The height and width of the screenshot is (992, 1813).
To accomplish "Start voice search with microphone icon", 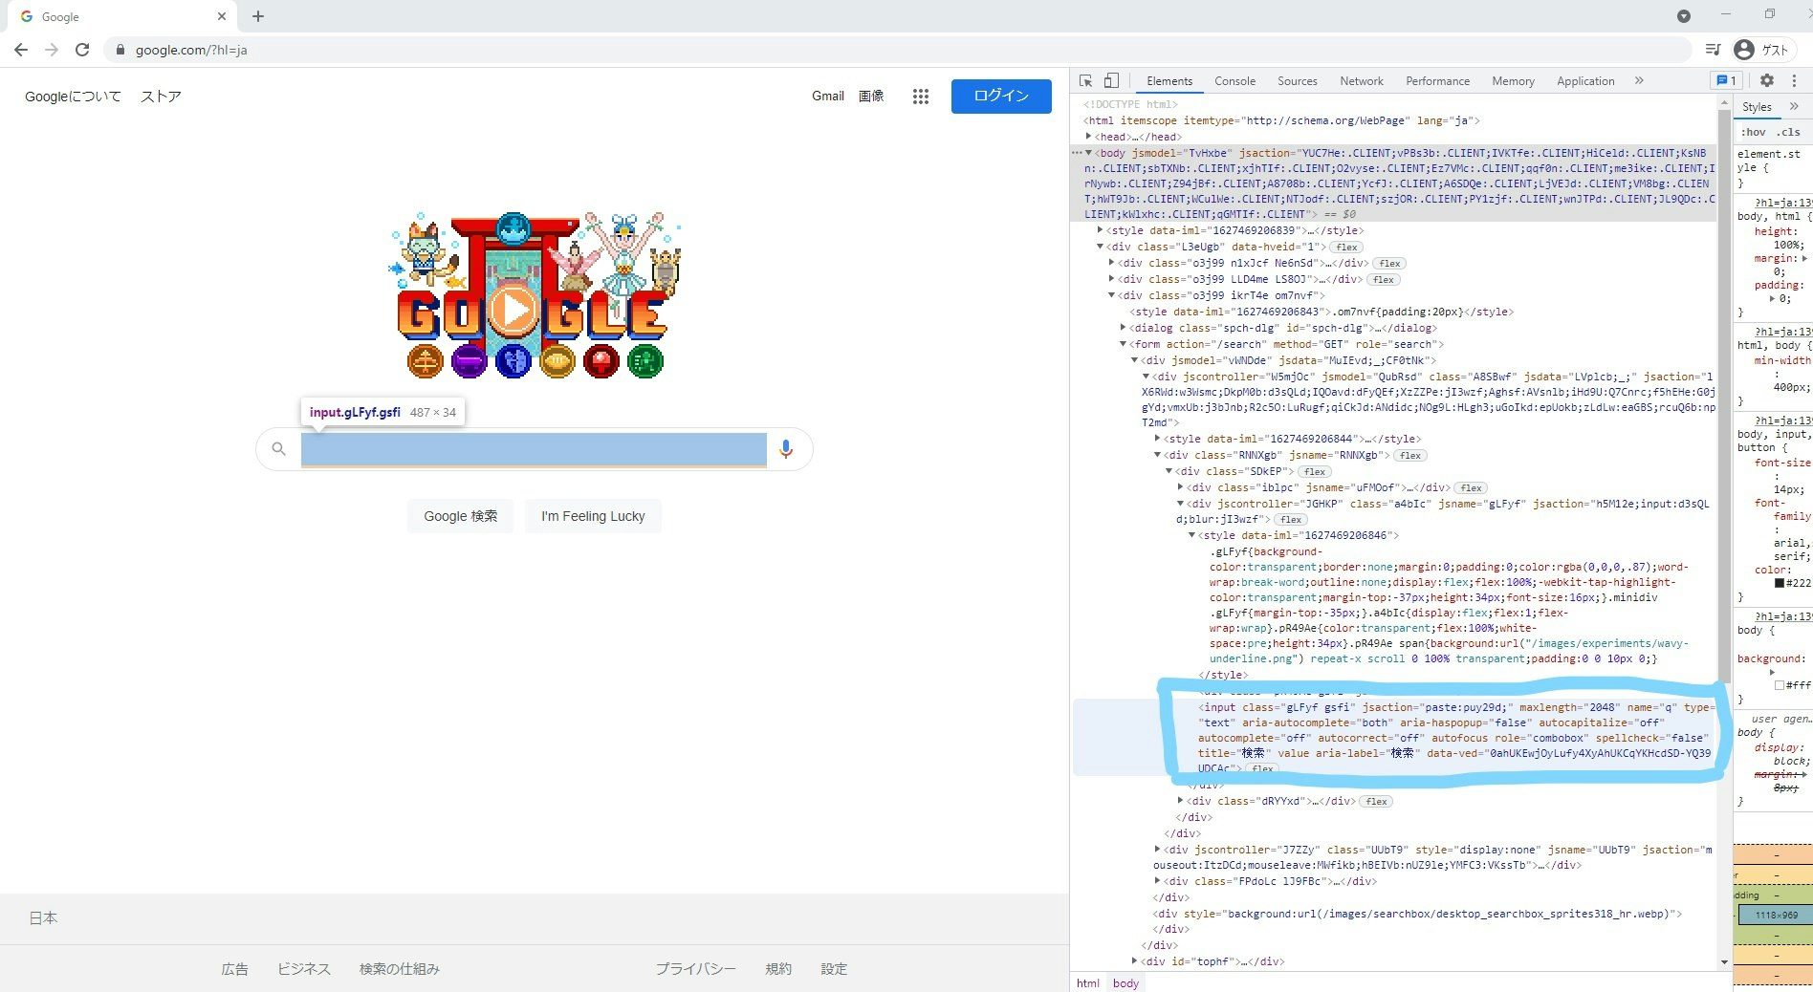I will coord(786,448).
